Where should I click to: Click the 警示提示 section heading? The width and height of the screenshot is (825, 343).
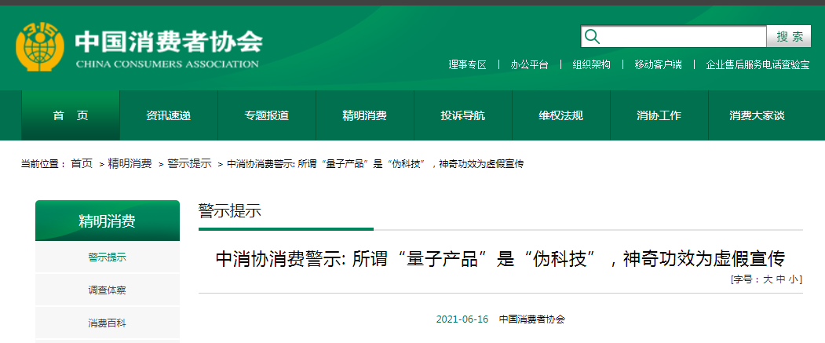[x=229, y=211]
